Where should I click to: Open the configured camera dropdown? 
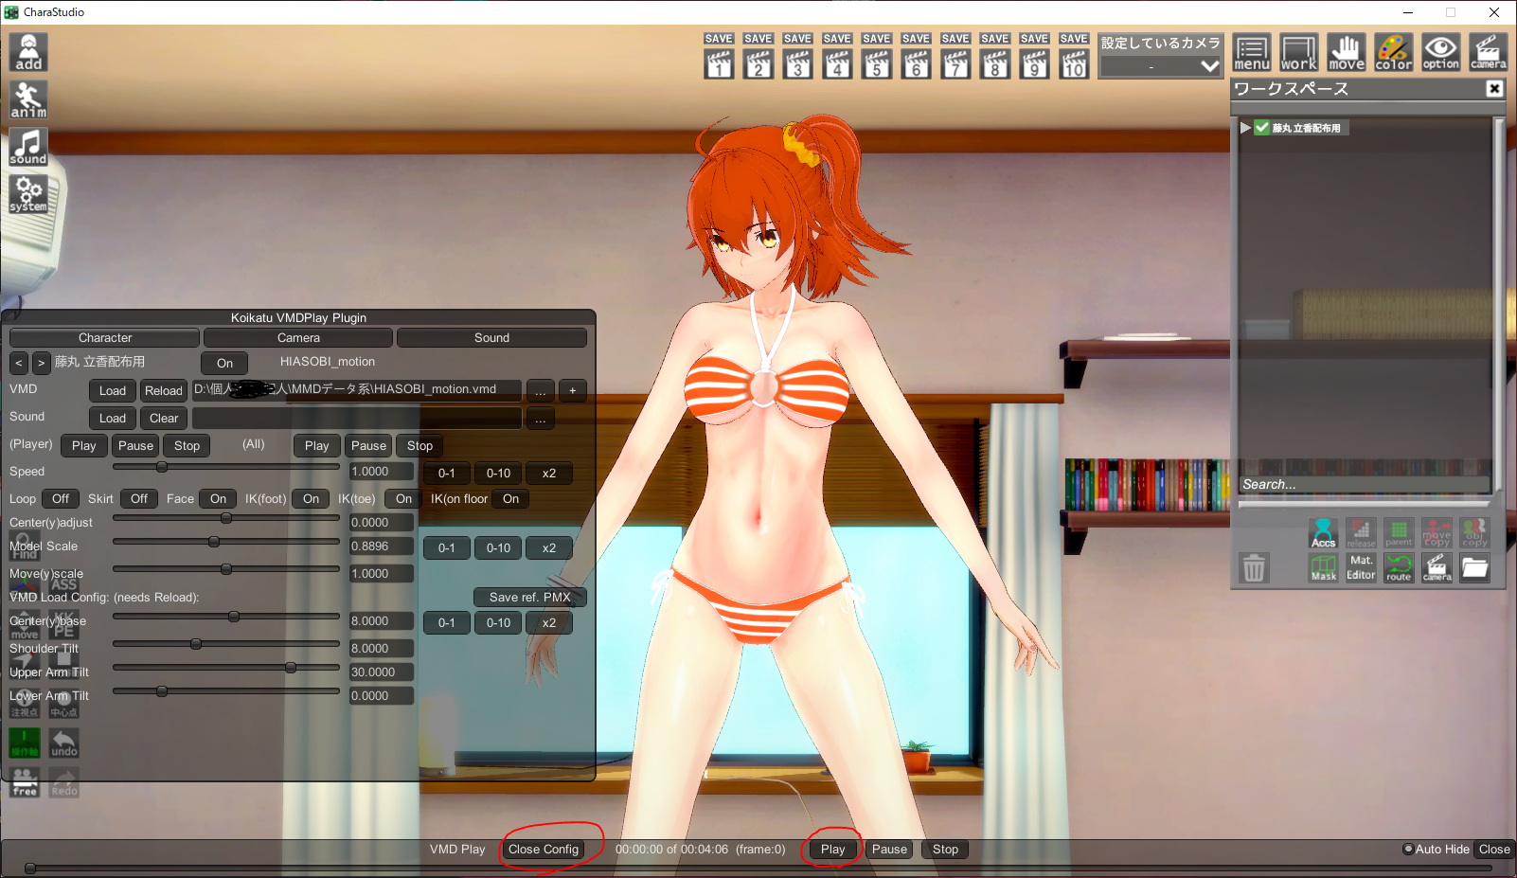click(1160, 66)
